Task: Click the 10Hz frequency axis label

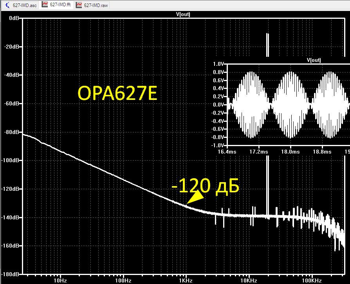Action: point(60,280)
